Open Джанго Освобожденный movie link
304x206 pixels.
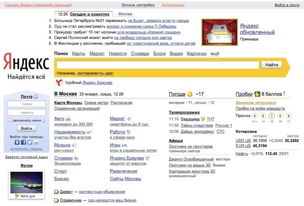click(191, 159)
